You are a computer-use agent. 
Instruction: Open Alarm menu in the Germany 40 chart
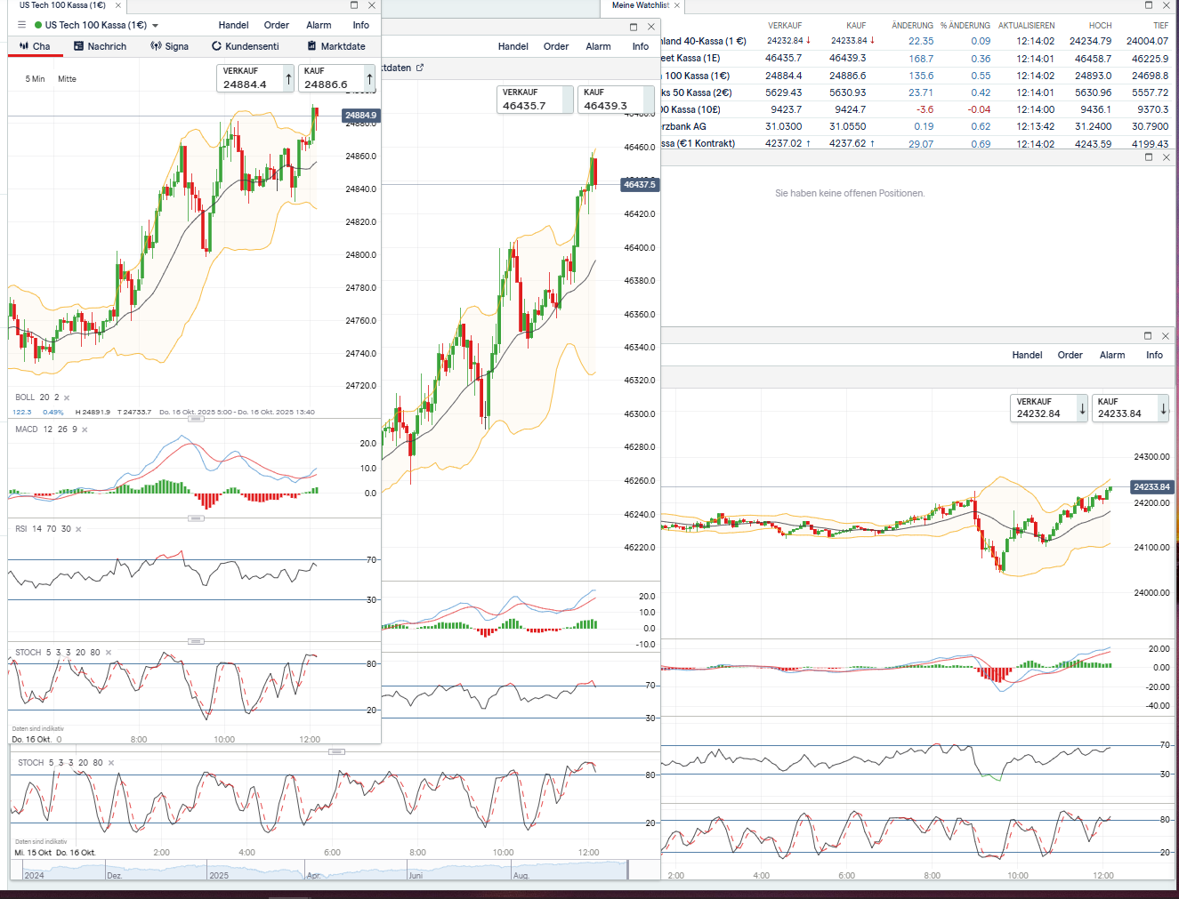[x=1111, y=355]
